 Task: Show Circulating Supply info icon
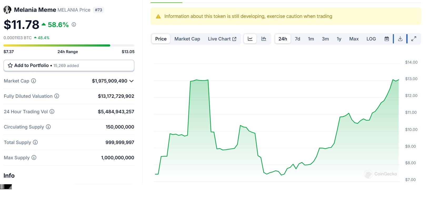[x=48, y=127]
